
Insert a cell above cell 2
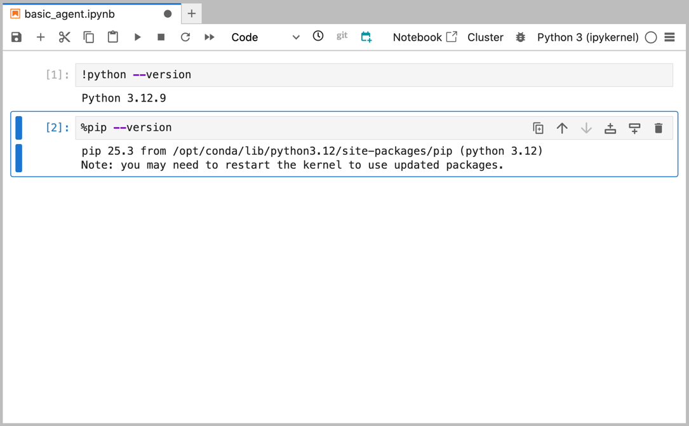(x=610, y=128)
